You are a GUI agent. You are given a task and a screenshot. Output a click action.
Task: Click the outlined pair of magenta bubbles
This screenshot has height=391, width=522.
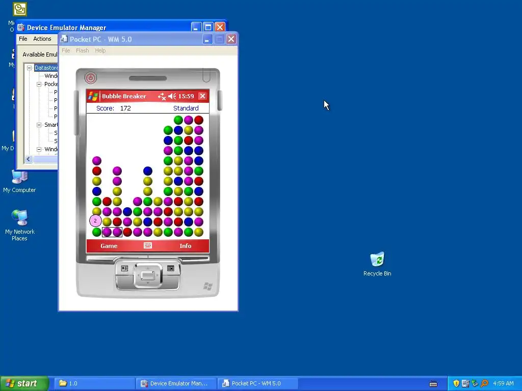(112, 232)
